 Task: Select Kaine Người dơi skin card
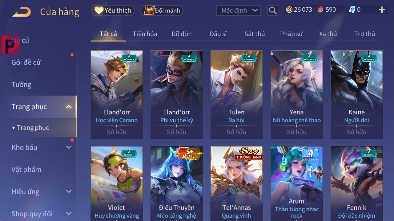(356, 95)
